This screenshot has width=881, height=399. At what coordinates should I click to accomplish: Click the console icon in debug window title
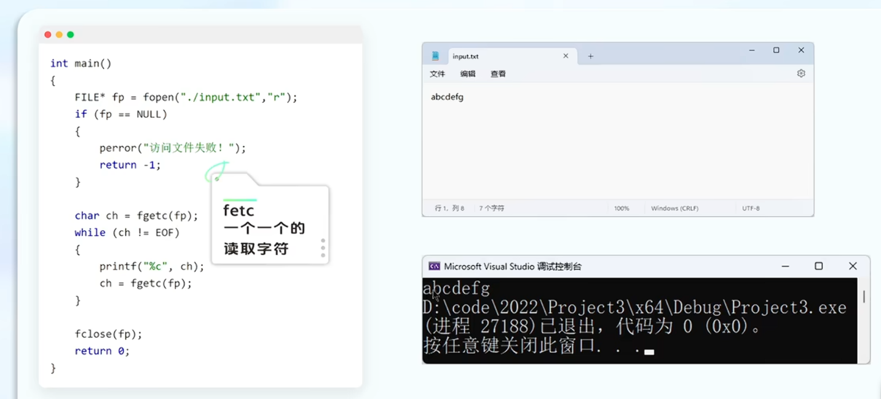pos(434,266)
